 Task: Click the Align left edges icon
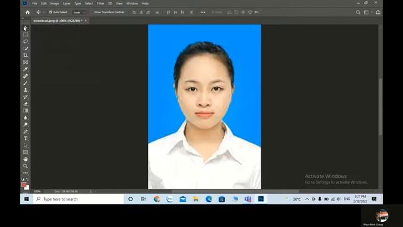tap(134, 12)
